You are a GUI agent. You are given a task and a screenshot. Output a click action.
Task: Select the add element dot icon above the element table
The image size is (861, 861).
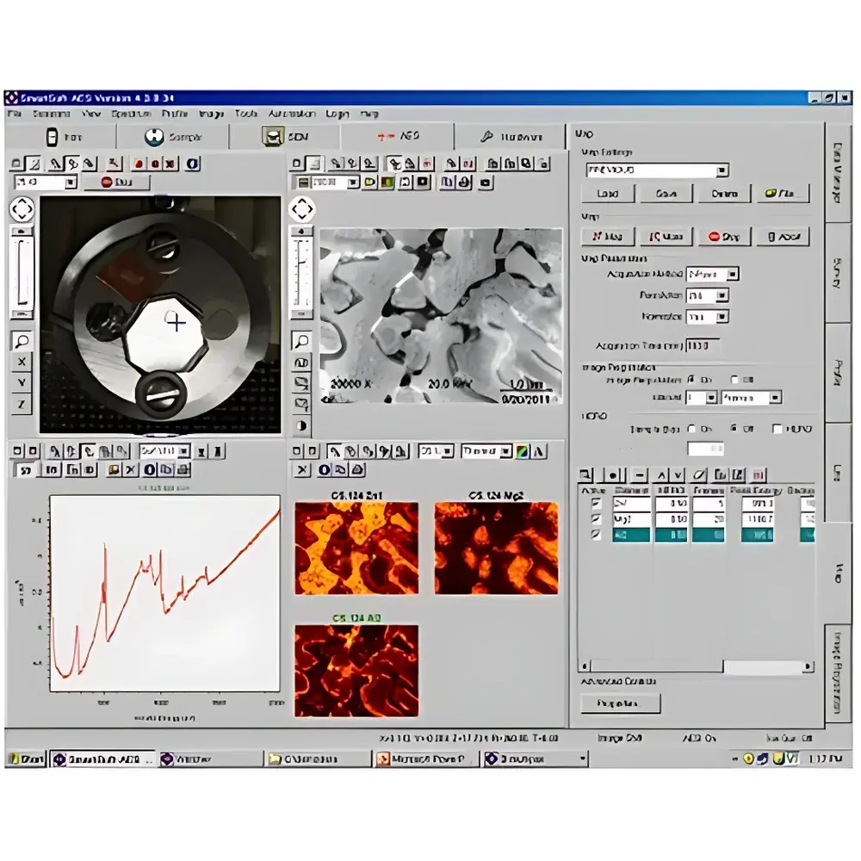(x=612, y=474)
